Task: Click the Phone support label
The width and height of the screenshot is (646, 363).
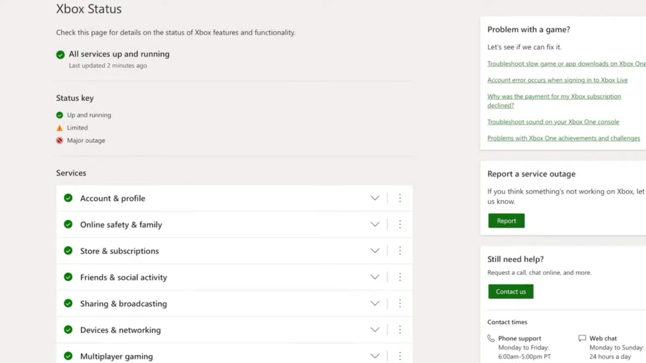Action: [x=520, y=339]
